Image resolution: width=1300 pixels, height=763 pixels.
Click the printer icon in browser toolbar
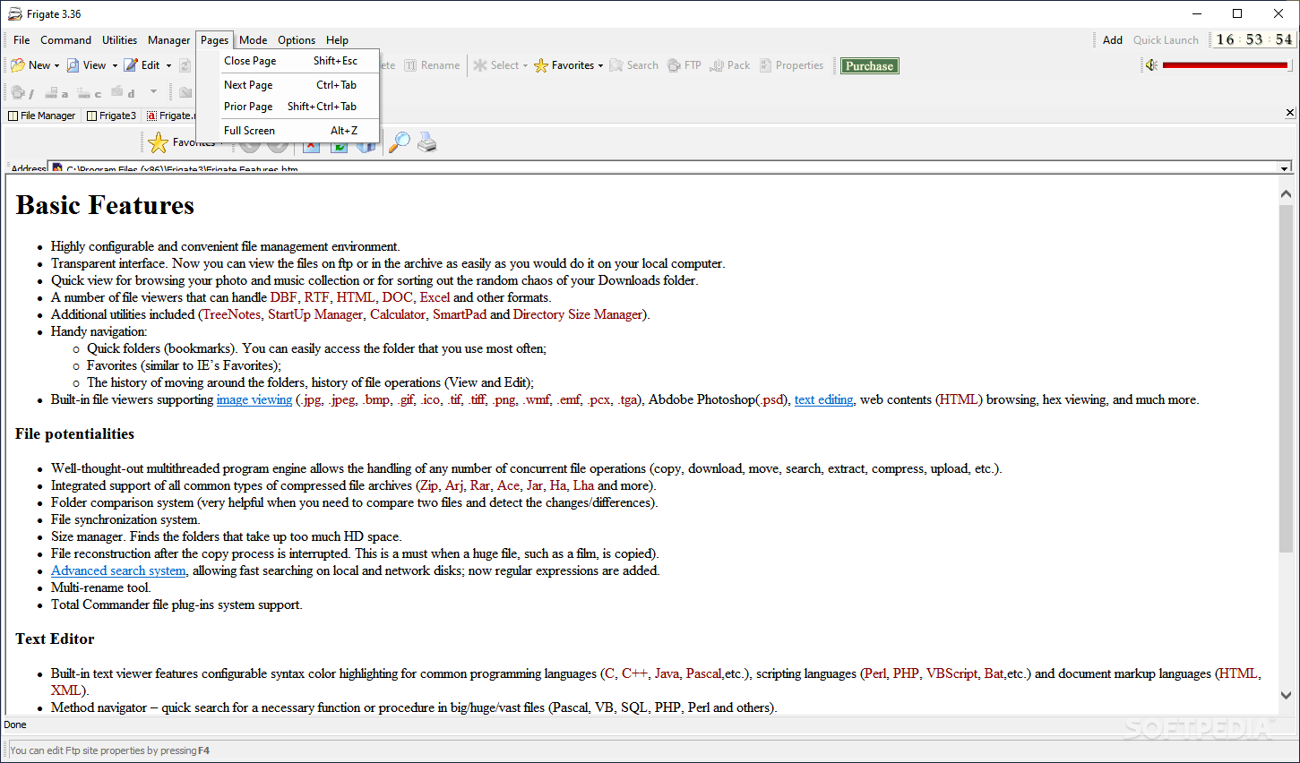(x=427, y=142)
